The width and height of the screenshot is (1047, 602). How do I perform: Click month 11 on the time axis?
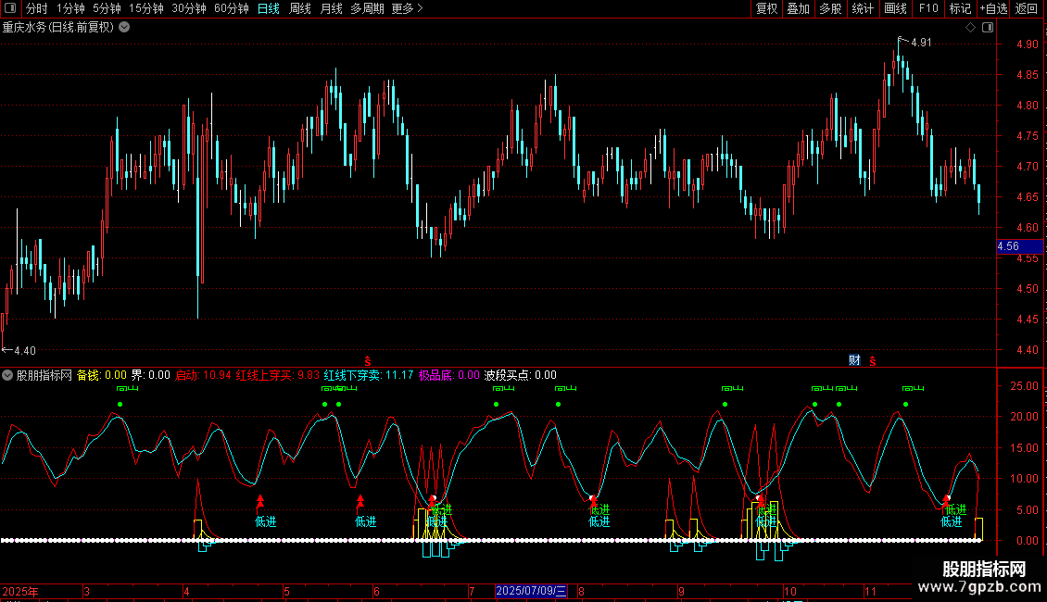[870, 591]
